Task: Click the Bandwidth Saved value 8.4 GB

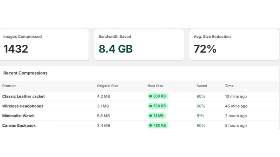Action: tap(115, 49)
